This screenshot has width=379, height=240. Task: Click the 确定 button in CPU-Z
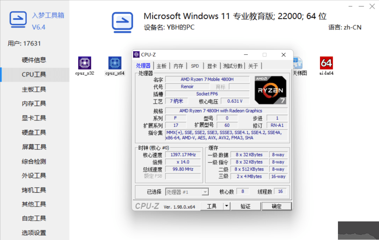pos(277,206)
